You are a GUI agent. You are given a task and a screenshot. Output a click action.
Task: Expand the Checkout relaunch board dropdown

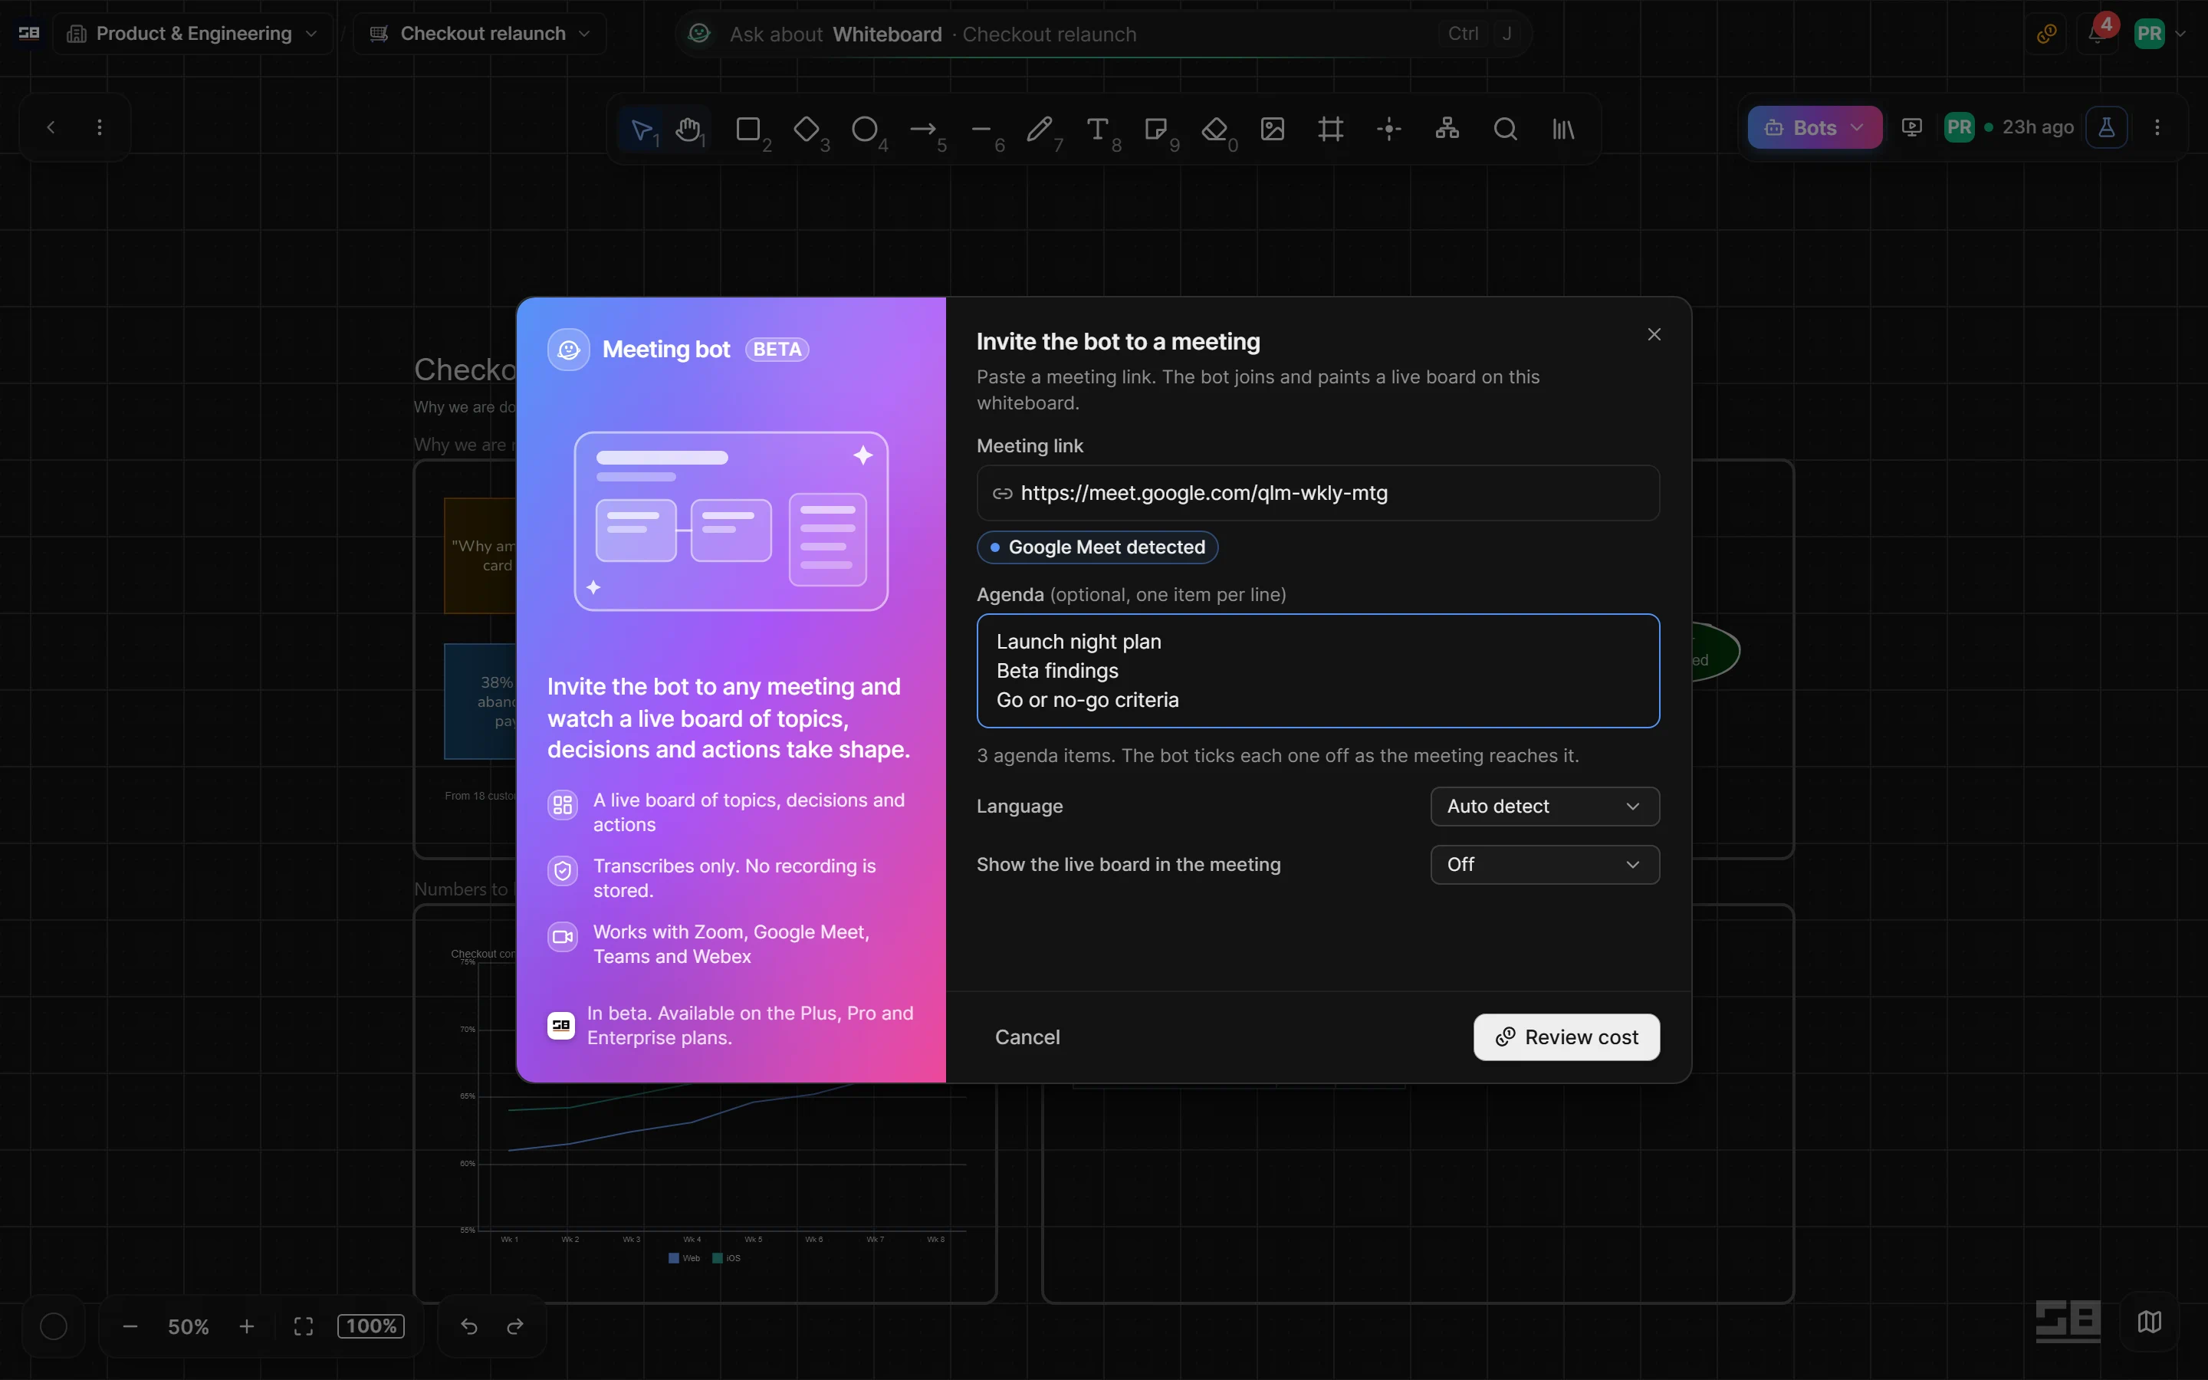(x=480, y=34)
